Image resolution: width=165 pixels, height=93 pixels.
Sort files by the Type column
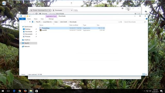pos(85,25)
